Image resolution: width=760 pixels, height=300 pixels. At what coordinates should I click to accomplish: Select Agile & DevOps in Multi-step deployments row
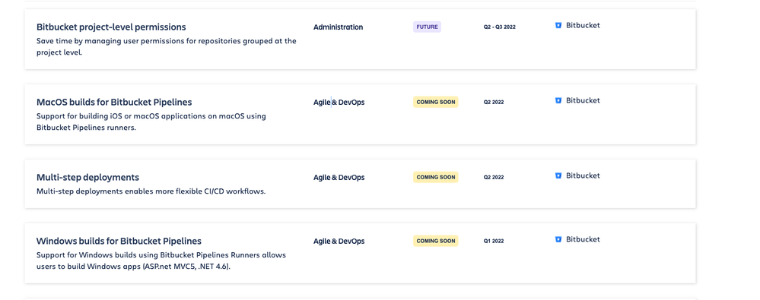[339, 177]
